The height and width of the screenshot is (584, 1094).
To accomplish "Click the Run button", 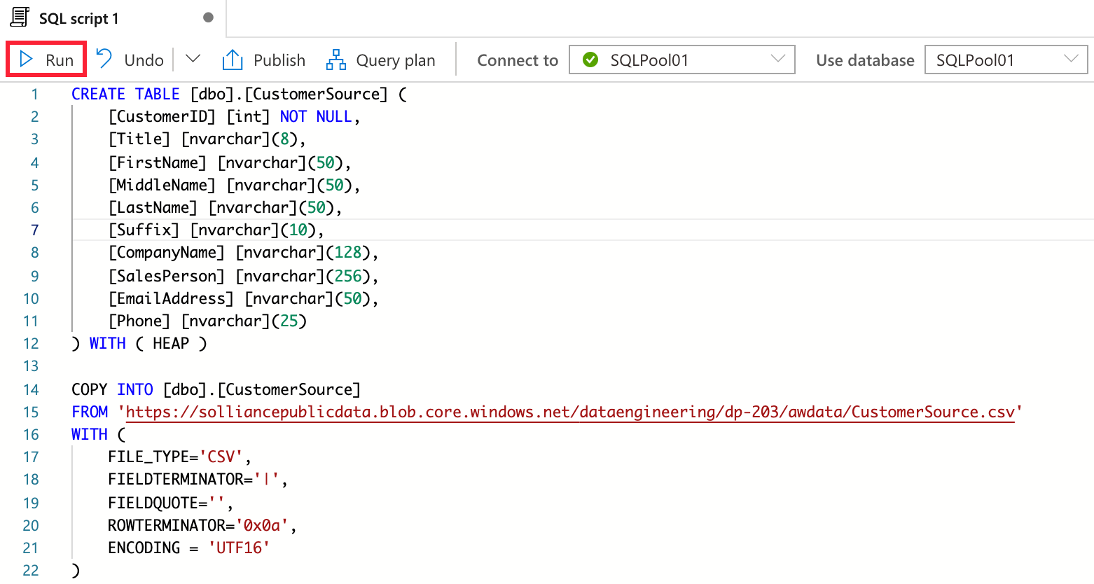I will click(46, 60).
